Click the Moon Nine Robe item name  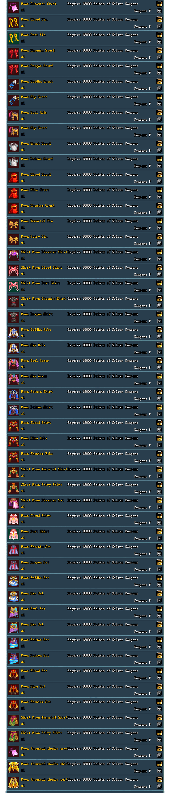pyautogui.click(x=34, y=438)
